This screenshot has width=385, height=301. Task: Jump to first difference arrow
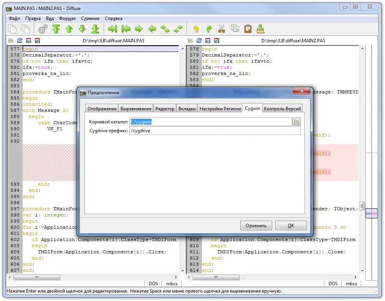(x=56, y=29)
